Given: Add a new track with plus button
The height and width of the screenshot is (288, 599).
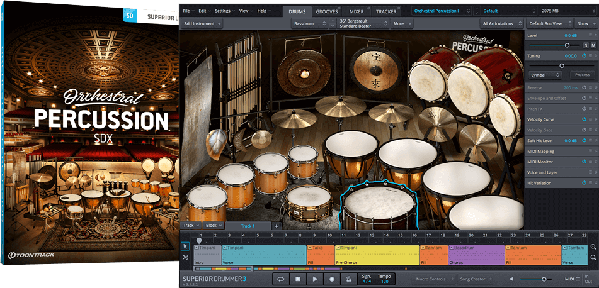Looking at the screenshot, I should click(x=276, y=226).
